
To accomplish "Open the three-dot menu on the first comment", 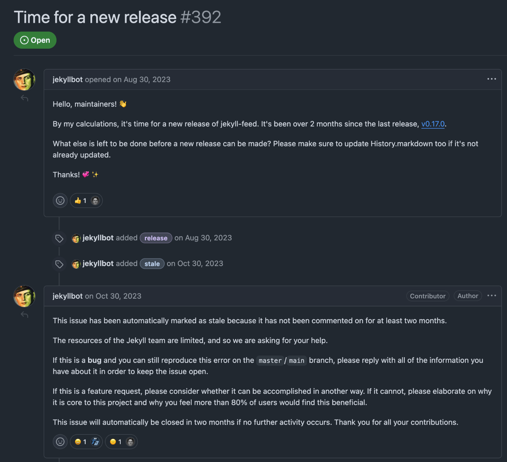I will [x=492, y=79].
